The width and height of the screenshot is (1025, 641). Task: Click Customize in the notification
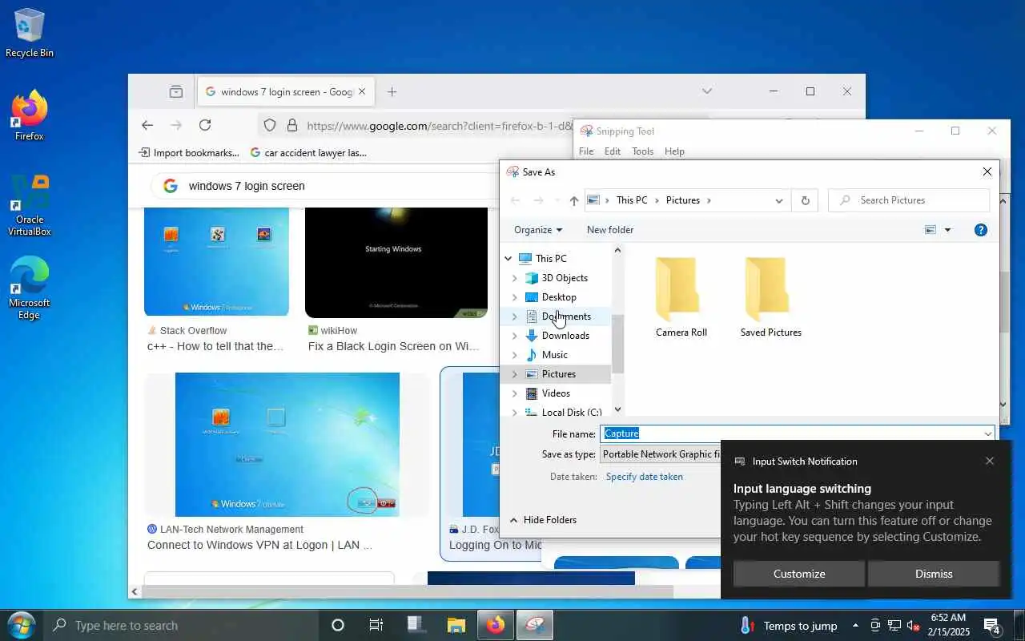tap(799, 574)
